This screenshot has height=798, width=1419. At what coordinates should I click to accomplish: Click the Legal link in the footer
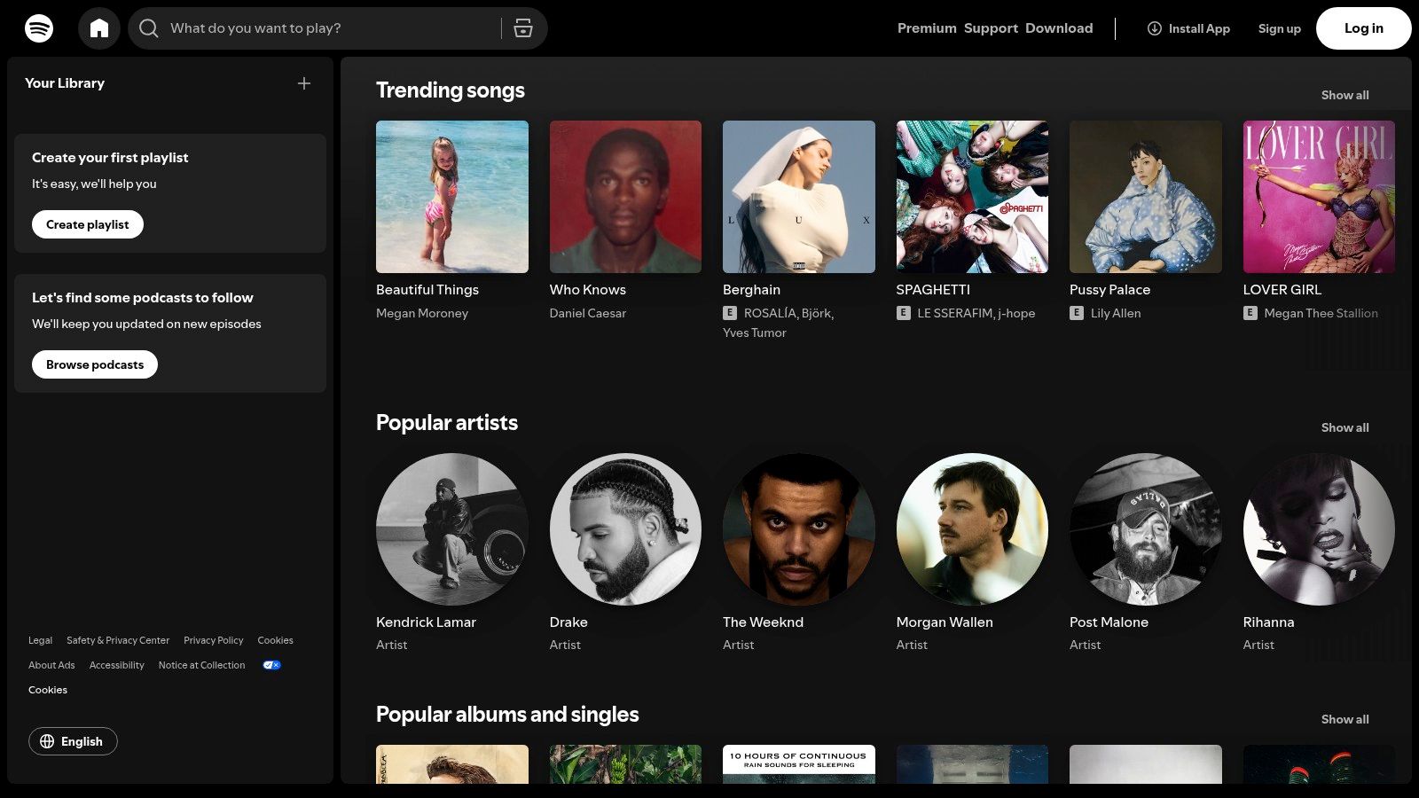40,640
